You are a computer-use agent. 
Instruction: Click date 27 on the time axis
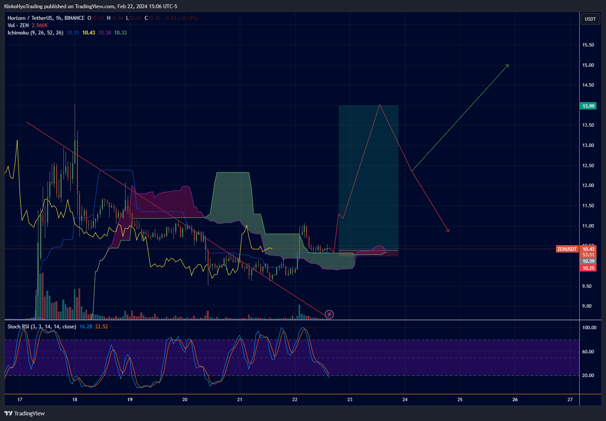570,399
